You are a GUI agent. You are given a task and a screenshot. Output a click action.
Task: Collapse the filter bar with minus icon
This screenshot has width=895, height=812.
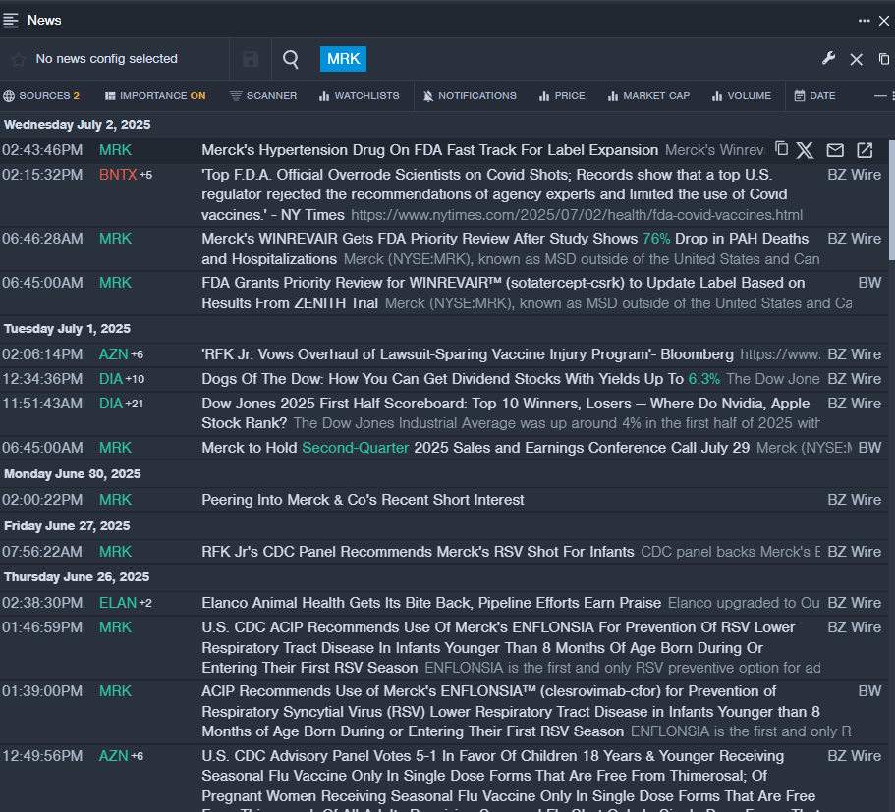coord(880,96)
